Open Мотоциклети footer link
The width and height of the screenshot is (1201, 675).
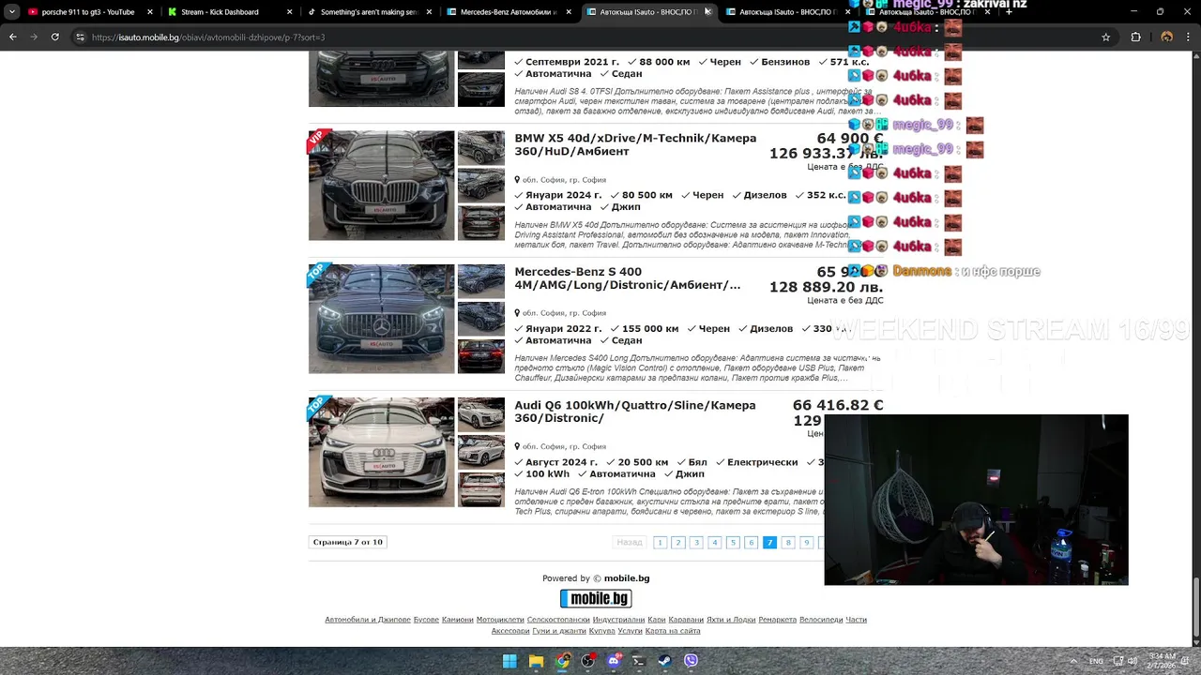500,620
